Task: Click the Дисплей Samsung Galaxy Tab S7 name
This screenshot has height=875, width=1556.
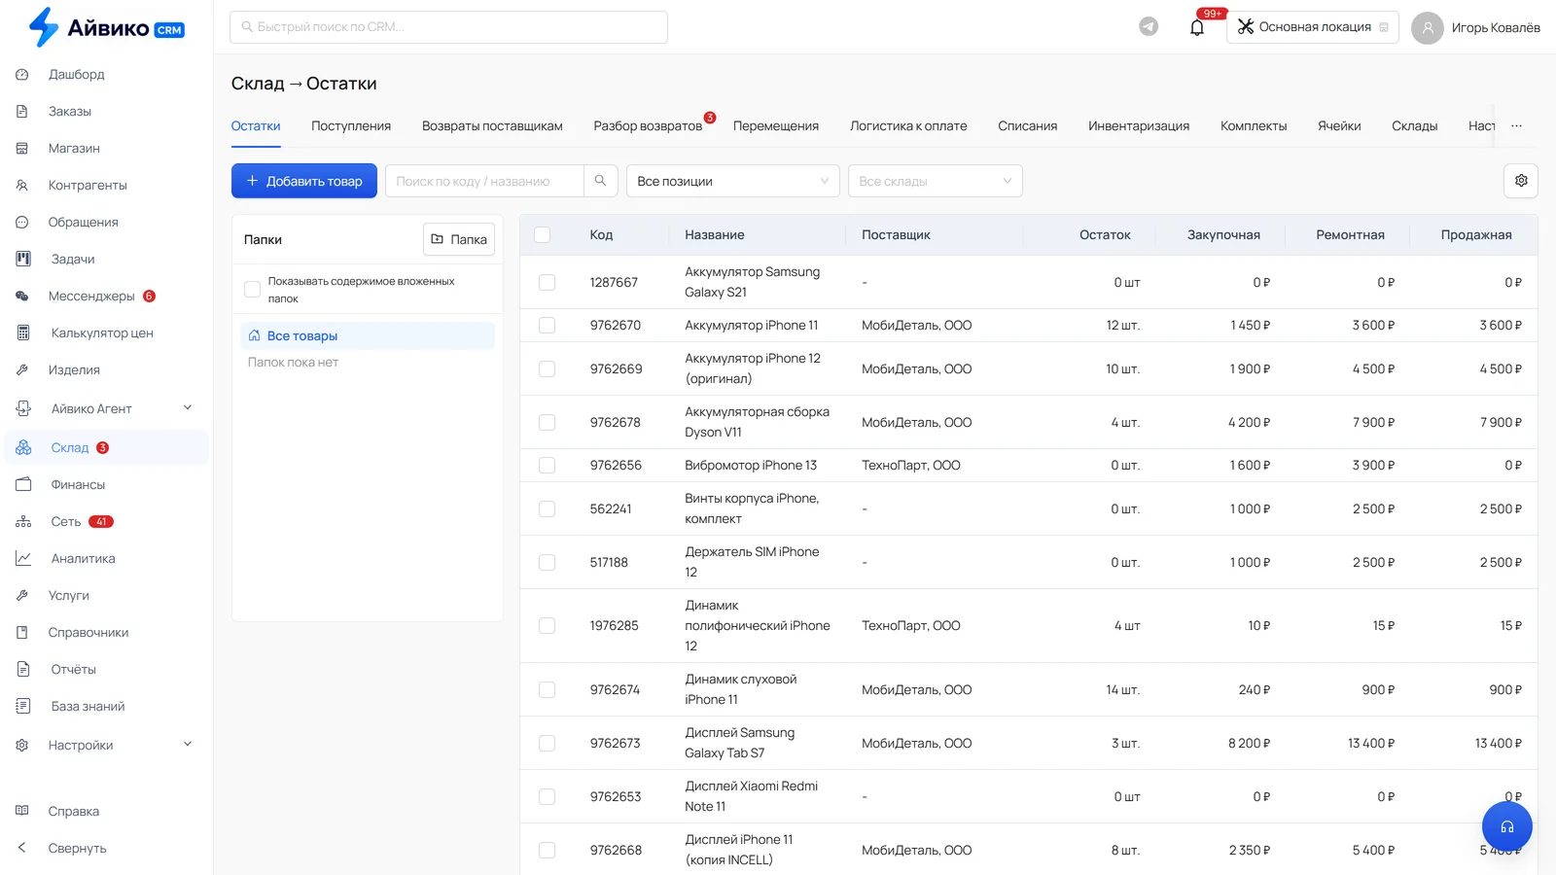Action: 739,743
